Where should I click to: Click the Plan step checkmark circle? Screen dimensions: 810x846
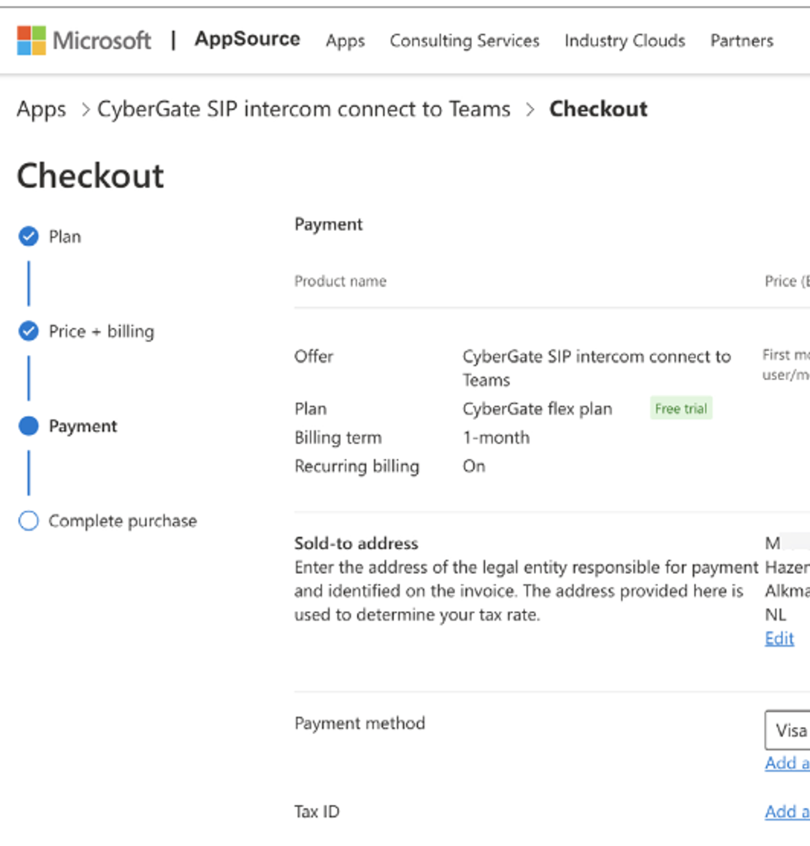pyautogui.click(x=28, y=236)
